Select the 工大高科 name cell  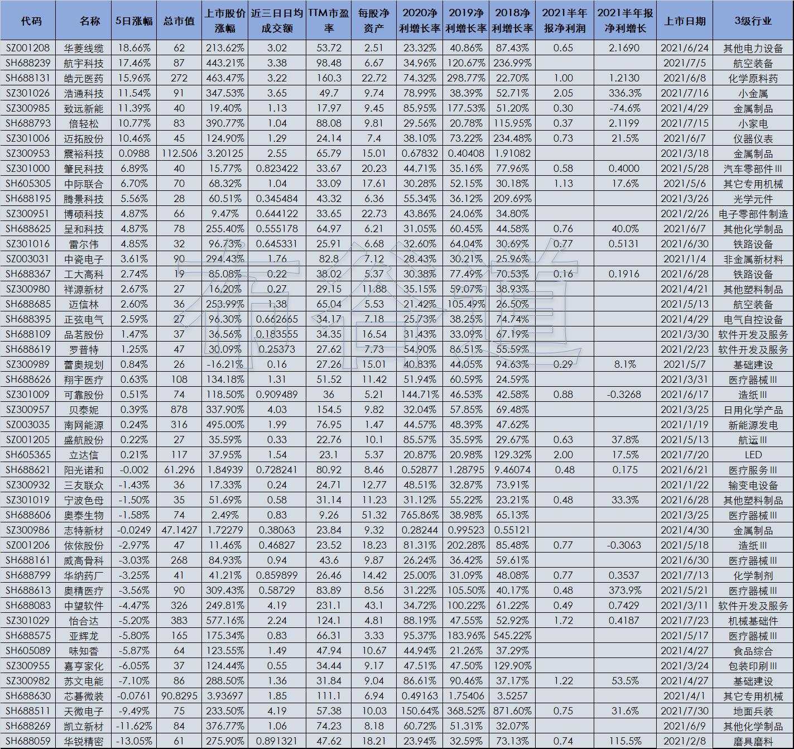(x=84, y=274)
